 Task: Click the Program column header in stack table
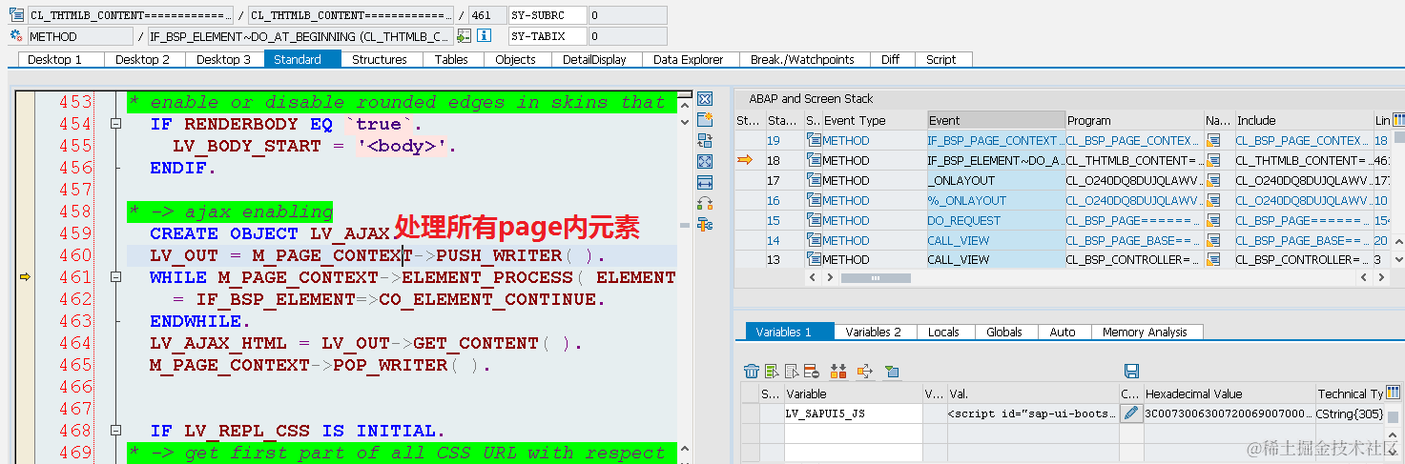pos(1134,120)
